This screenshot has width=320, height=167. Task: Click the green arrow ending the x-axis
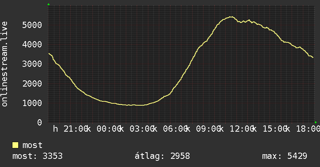tap(316, 122)
